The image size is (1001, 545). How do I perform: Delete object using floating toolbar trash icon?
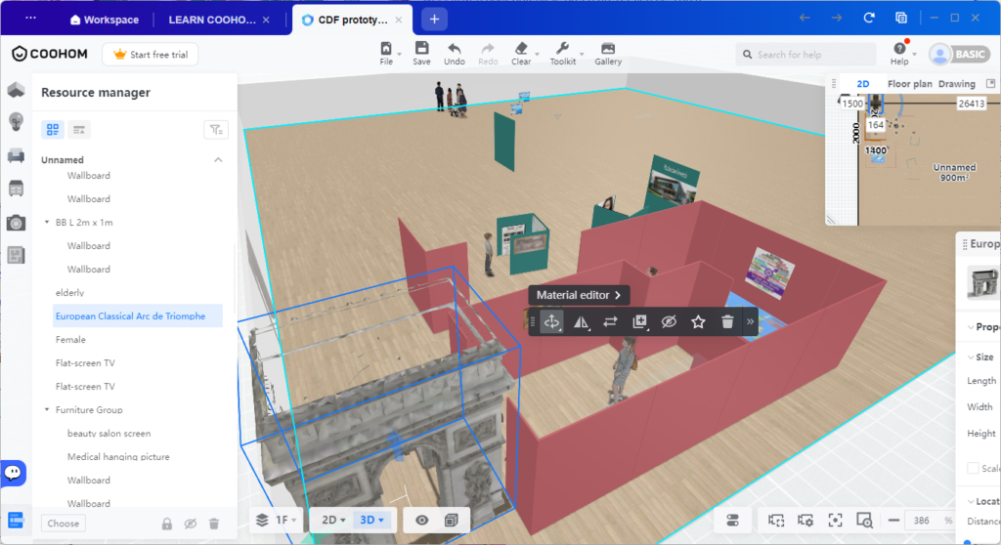click(x=727, y=321)
